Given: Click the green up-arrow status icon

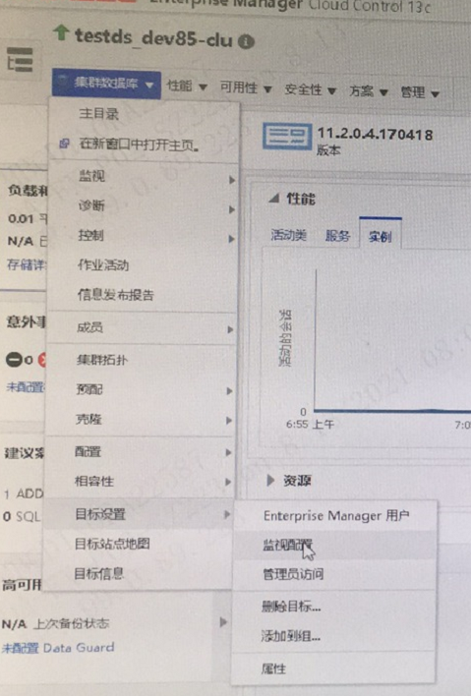Looking at the screenshot, I should tap(61, 32).
